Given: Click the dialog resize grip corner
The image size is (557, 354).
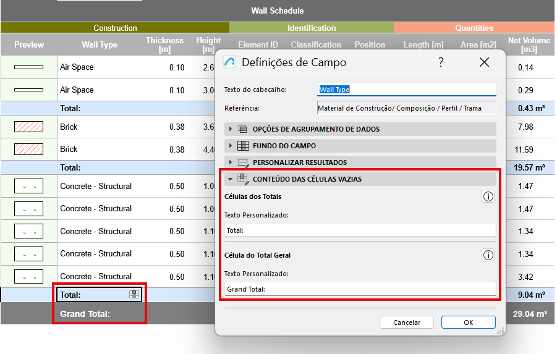Looking at the screenshot, I should click(x=501, y=331).
